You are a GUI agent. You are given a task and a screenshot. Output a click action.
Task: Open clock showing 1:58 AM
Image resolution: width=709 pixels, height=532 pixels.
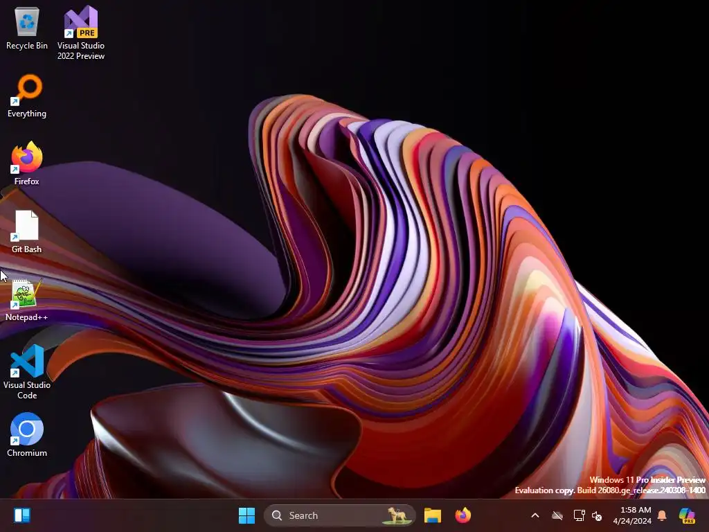tap(632, 515)
